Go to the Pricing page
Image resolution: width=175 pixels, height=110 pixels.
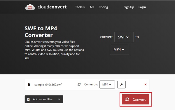click(x=103, y=7)
